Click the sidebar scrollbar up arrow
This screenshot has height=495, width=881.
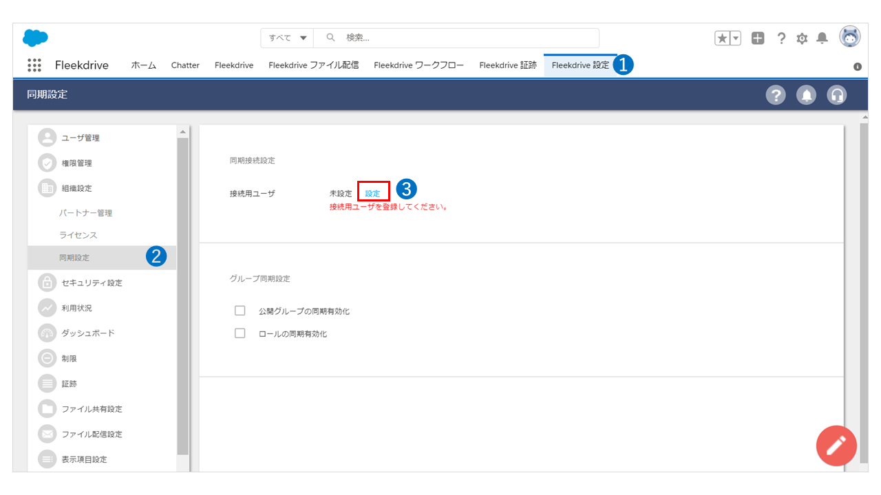182,131
